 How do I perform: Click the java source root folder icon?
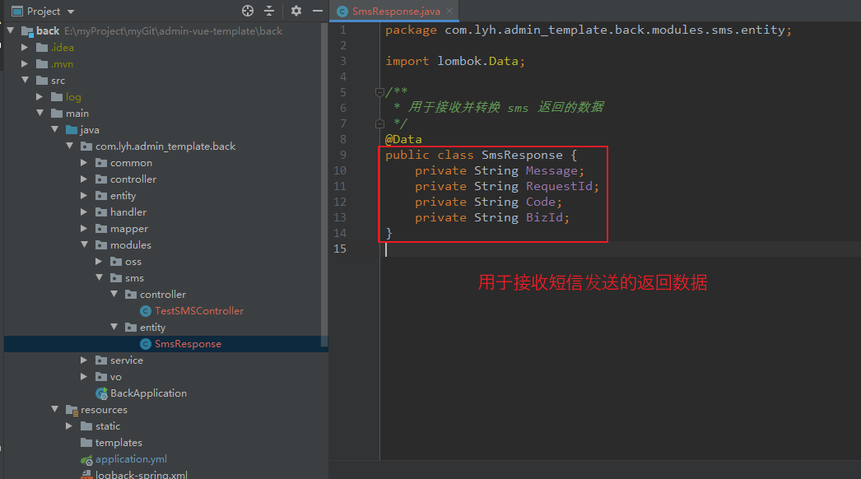click(x=72, y=130)
